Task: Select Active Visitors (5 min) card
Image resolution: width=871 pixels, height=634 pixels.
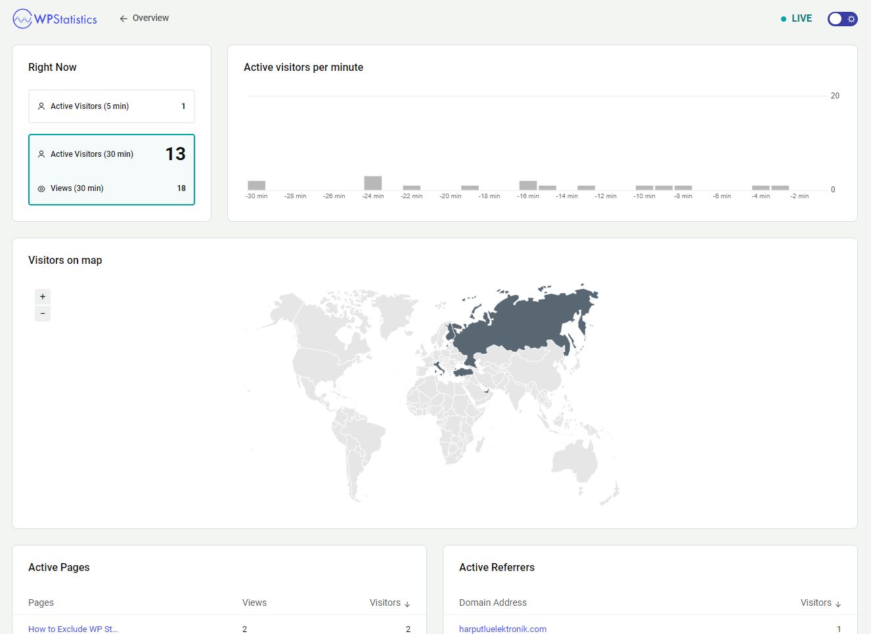Action: point(112,106)
